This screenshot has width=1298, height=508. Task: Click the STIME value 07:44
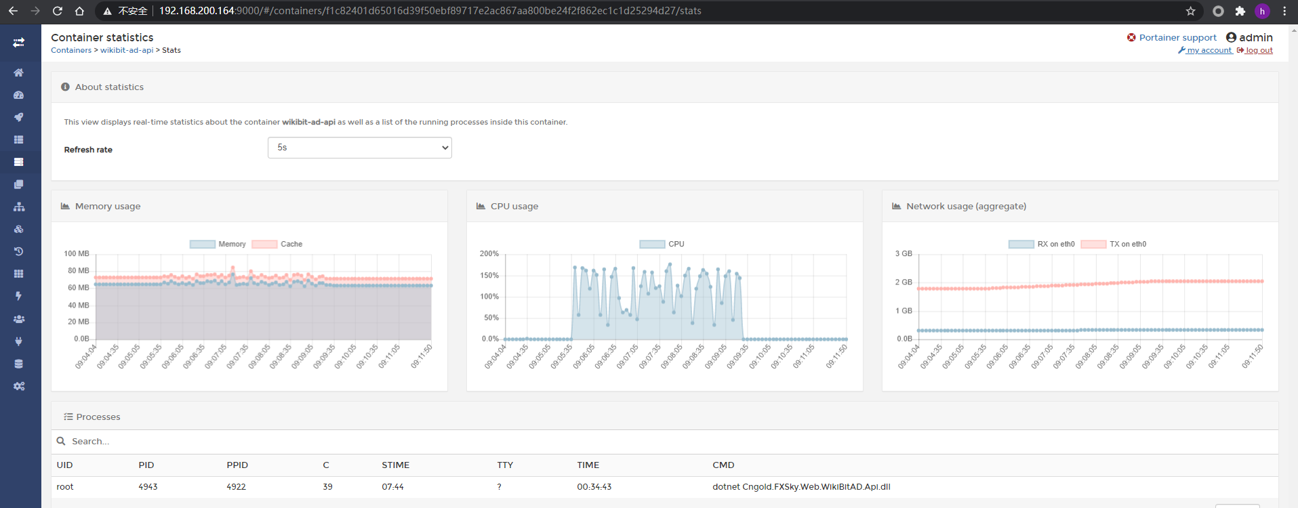click(392, 487)
